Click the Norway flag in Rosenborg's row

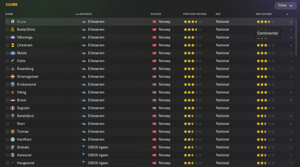click(x=154, y=69)
